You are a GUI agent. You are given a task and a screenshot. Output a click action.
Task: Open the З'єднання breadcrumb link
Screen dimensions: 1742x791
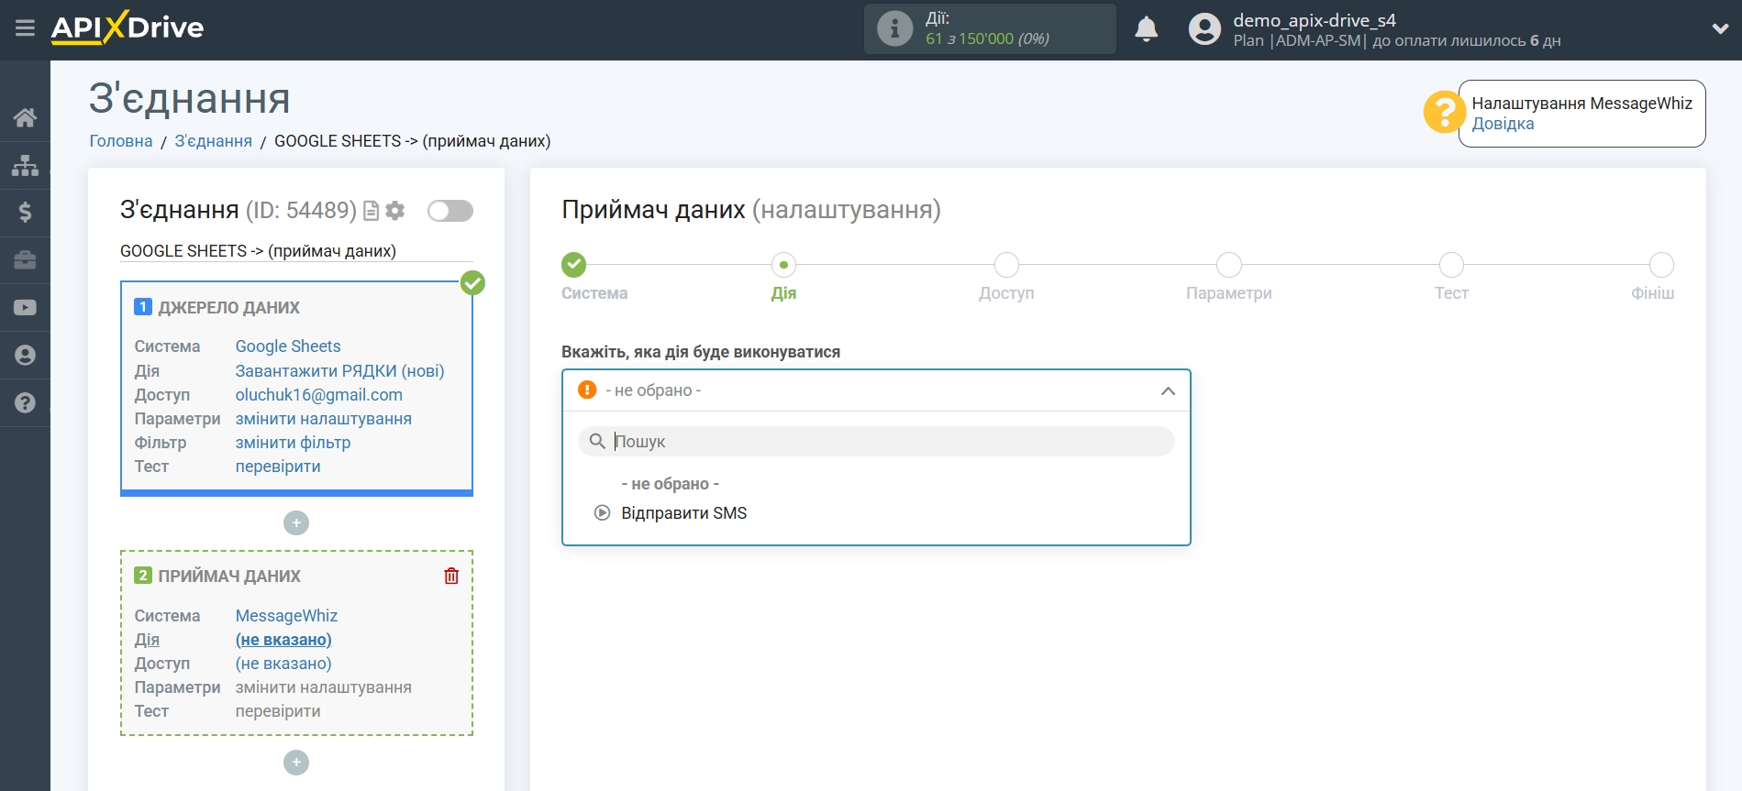[214, 141]
